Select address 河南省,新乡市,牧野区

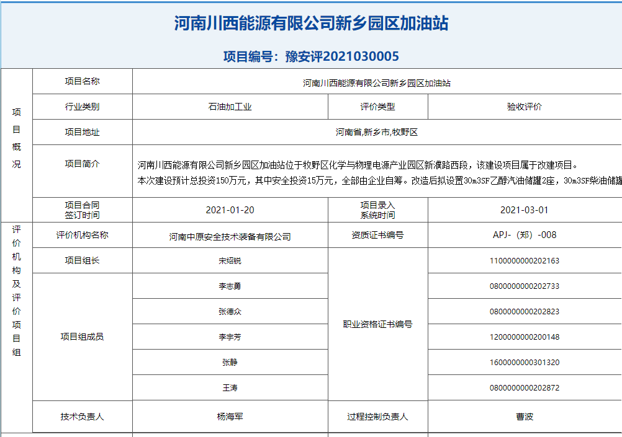[x=377, y=132]
